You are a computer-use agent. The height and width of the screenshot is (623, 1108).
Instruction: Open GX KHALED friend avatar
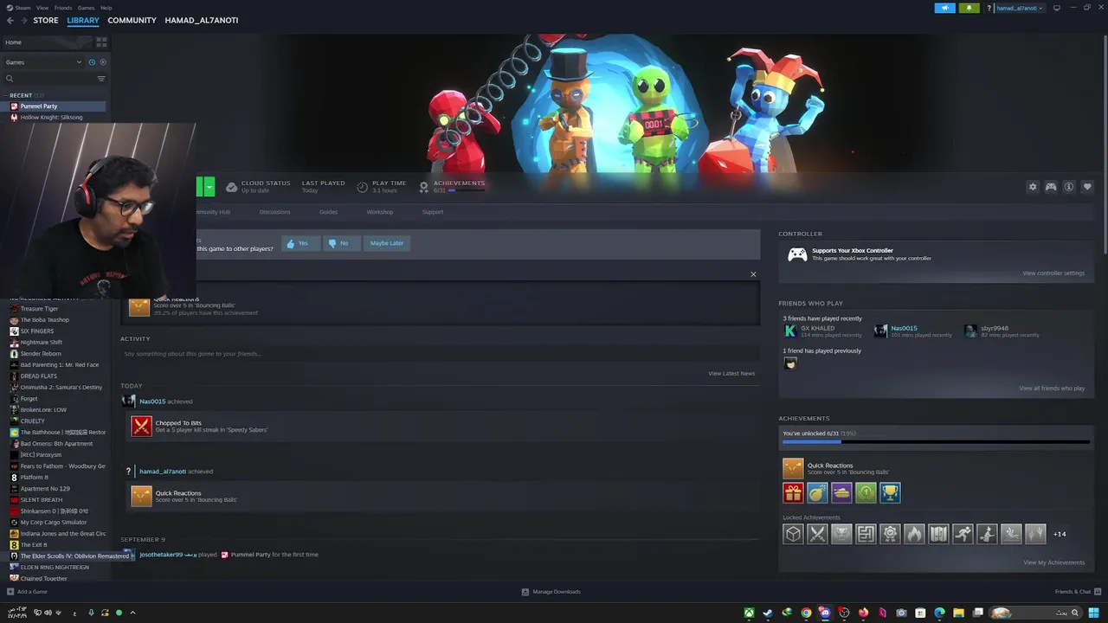coord(790,331)
